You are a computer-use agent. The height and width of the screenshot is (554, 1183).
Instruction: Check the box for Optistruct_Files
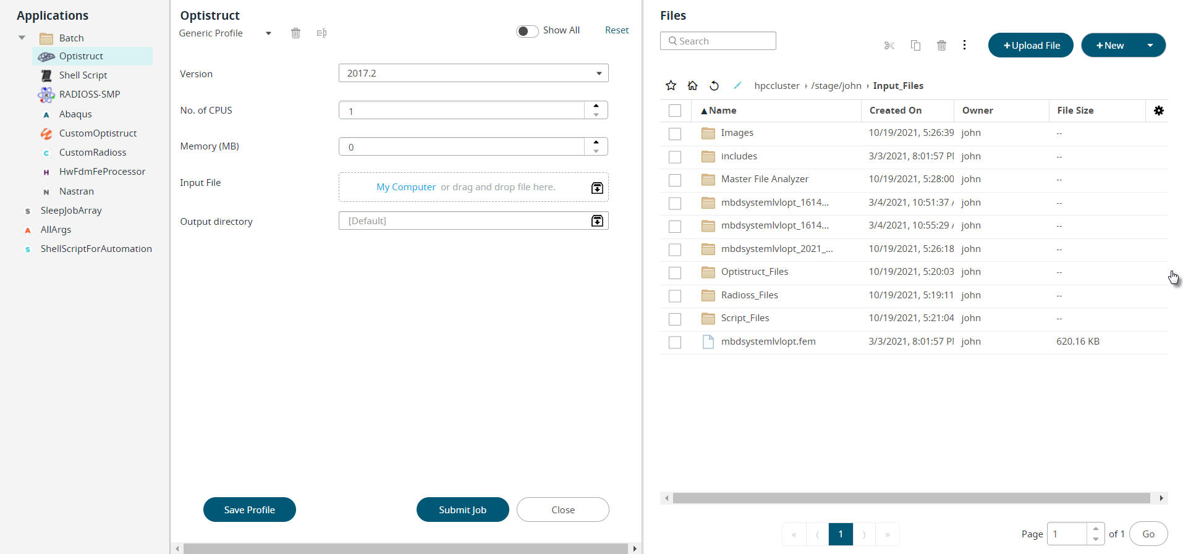click(x=675, y=272)
